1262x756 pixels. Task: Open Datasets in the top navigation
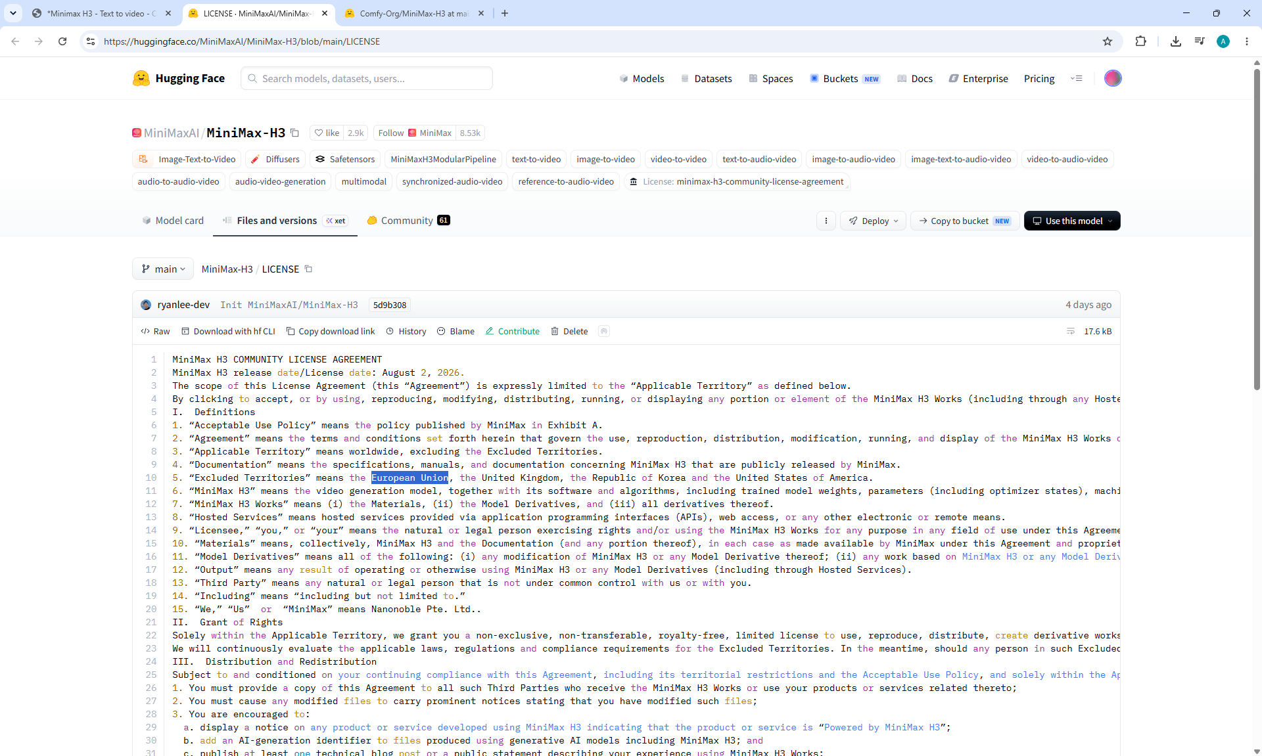706,78
